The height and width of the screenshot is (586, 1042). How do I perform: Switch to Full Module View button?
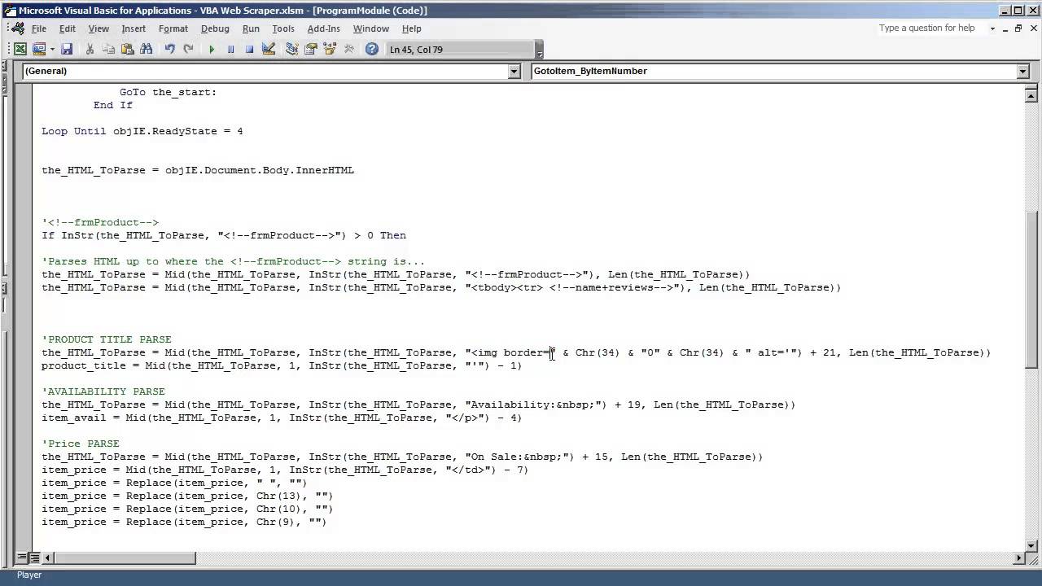coord(34,558)
